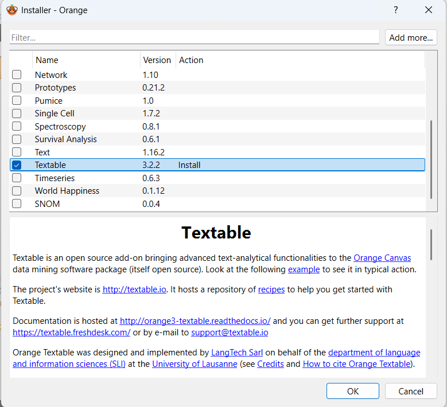
Task: Visit the http://textable.io link
Action: [134, 289]
